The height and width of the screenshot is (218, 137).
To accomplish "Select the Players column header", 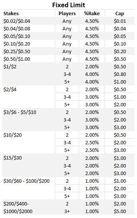I will click(67, 14).
